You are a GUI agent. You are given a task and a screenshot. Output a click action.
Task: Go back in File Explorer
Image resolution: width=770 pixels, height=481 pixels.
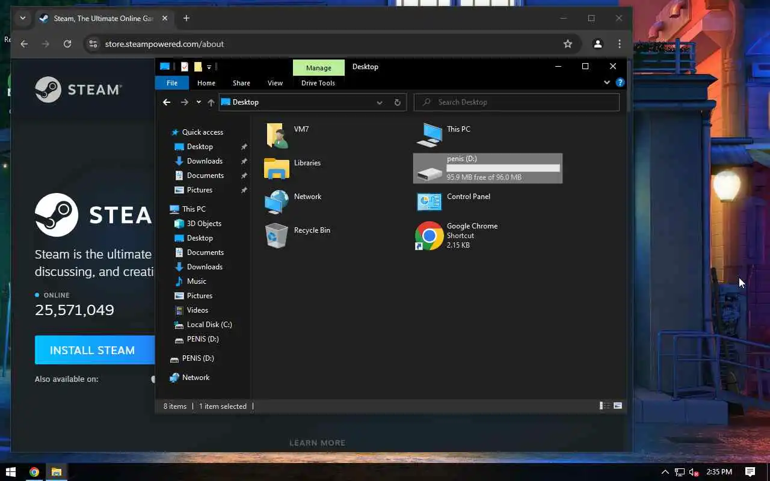(x=167, y=102)
